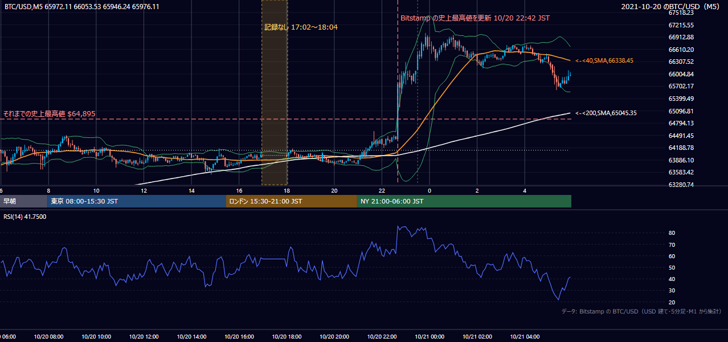The width and height of the screenshot is (728, 342).
Task: Click the hour tick '12' under price chart
Action: [x=144, y=191]
